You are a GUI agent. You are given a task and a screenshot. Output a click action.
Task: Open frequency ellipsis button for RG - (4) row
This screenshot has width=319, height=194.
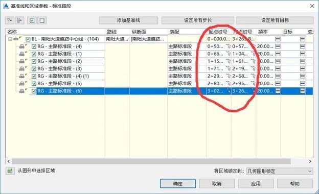[278, 46]
